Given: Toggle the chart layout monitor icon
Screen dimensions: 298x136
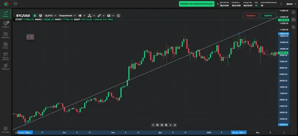Looking at the screenshot, I should [40, 16].
